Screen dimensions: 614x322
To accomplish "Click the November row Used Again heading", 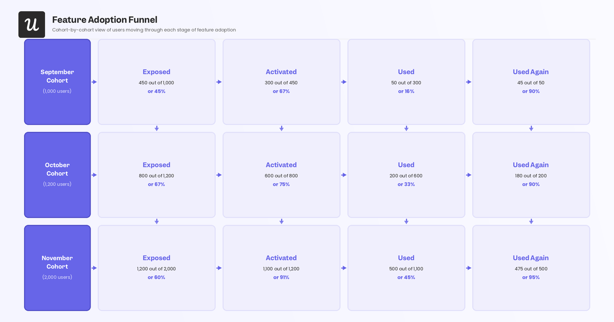I will pos(531,258).
